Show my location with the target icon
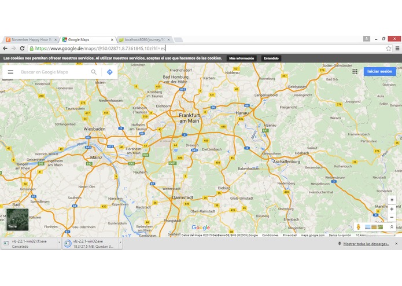Viewport: 402px width, 286px height. [x=392, y=200]
